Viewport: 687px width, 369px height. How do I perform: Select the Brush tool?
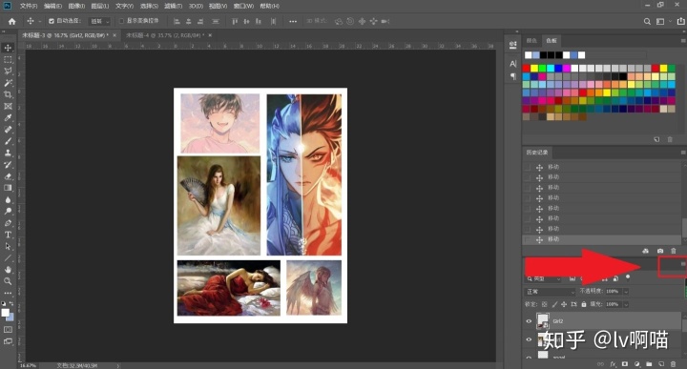[8, 141]
